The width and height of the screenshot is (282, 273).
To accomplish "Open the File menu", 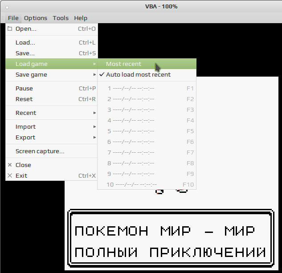I will pyautogui.click(x=13, y=18).
